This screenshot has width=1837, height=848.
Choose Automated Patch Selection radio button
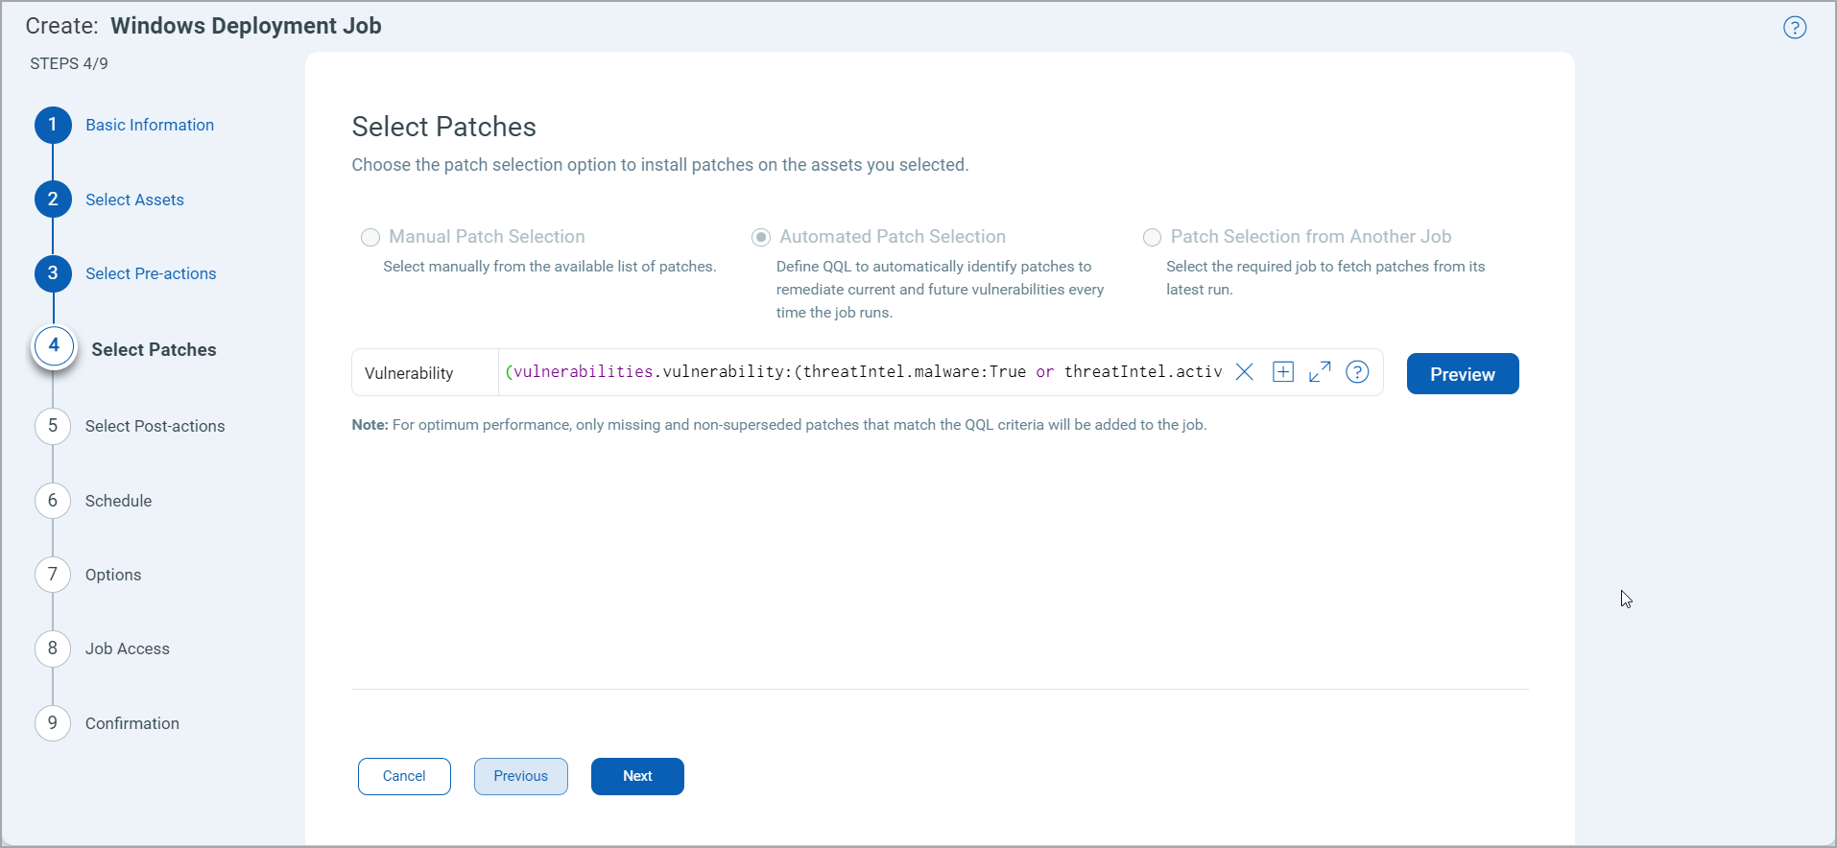point(761,237)
